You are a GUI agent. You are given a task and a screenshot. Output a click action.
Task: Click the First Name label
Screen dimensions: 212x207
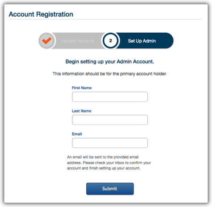click(82, 88)
